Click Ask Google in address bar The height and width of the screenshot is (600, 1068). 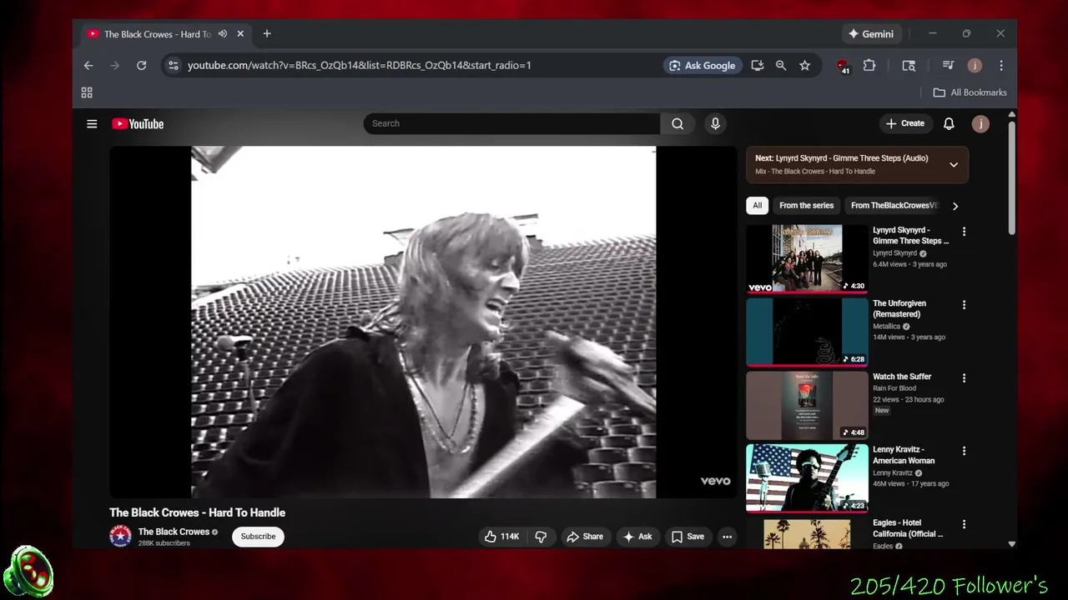coord(702,65)
